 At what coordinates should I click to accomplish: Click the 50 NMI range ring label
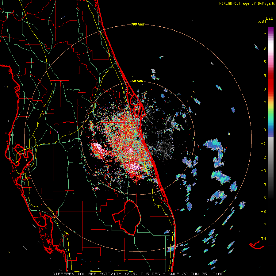138,81
